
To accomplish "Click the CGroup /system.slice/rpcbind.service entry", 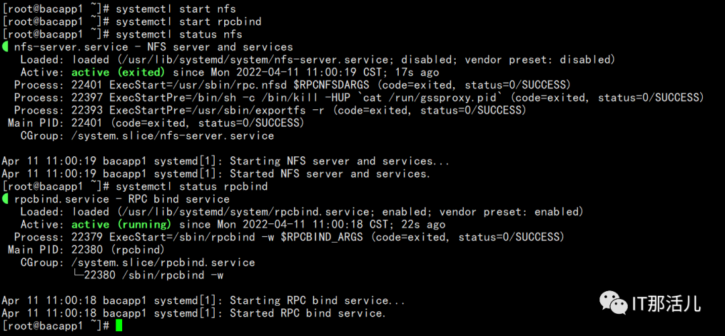I will pos(138,263).
